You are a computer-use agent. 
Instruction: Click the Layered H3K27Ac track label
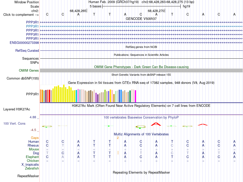coord(17,109)
